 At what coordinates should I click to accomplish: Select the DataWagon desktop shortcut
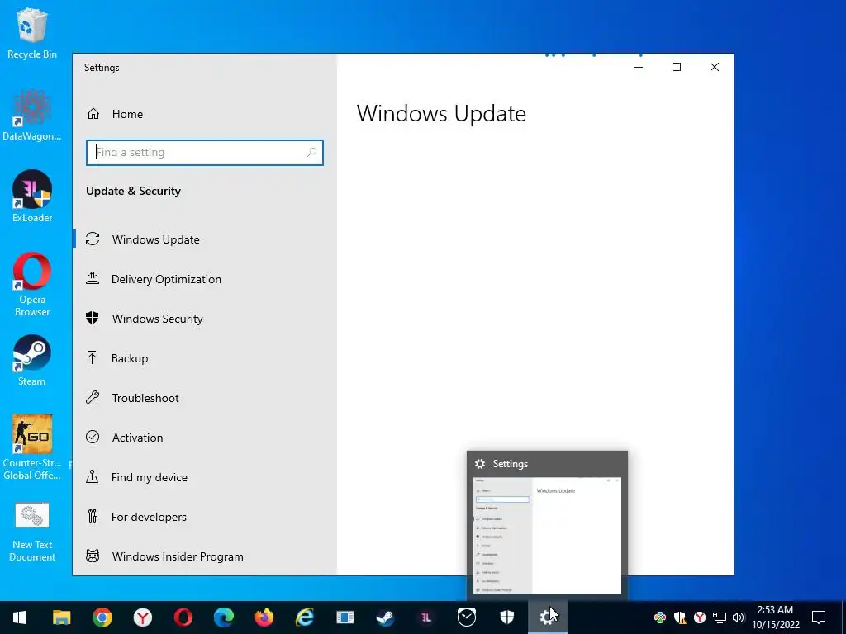coord(32,116)
